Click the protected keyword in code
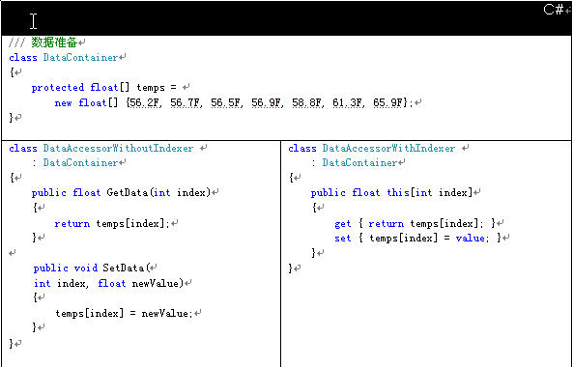573x367 pixels. click(58, 88)
